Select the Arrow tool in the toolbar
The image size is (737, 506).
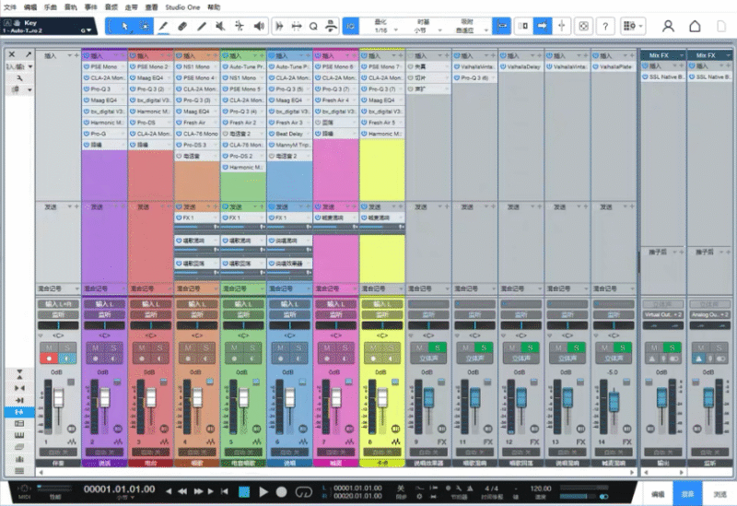point(125,26)
